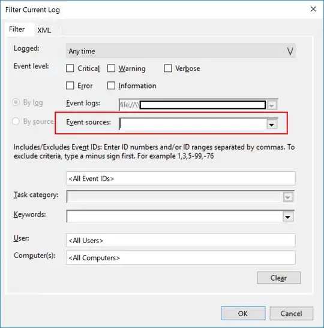Check the Verbose event level box
324x328 pixels.
(x=168, y=68)
